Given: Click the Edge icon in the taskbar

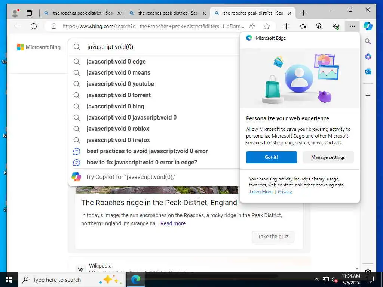Looking at the screenshot, I should tap(135, 280).
